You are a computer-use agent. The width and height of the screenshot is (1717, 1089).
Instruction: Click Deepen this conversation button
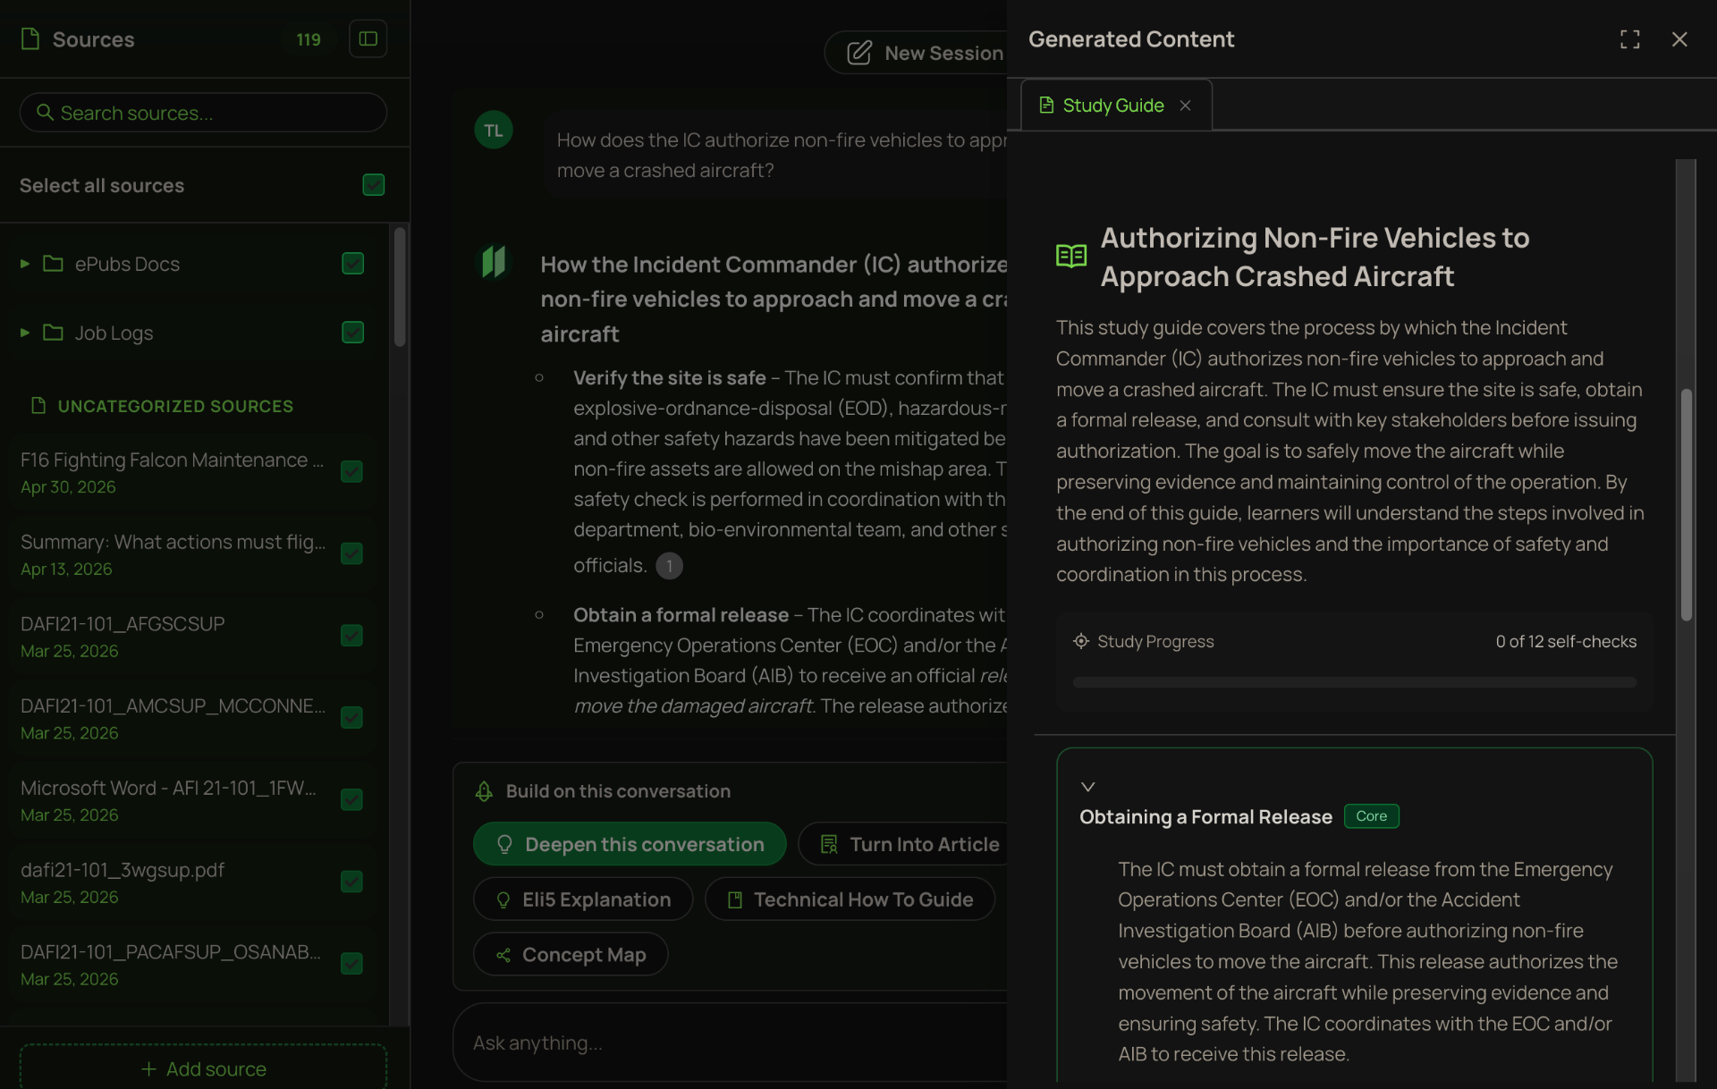(630, 844)
